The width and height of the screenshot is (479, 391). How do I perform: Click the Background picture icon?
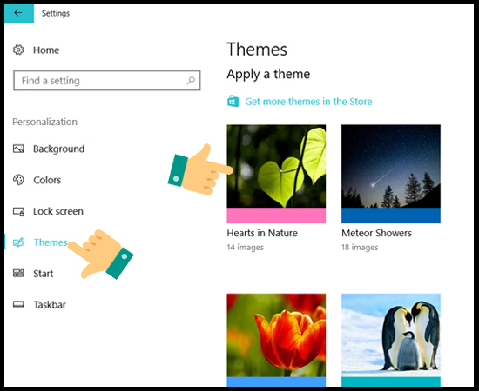18,149
